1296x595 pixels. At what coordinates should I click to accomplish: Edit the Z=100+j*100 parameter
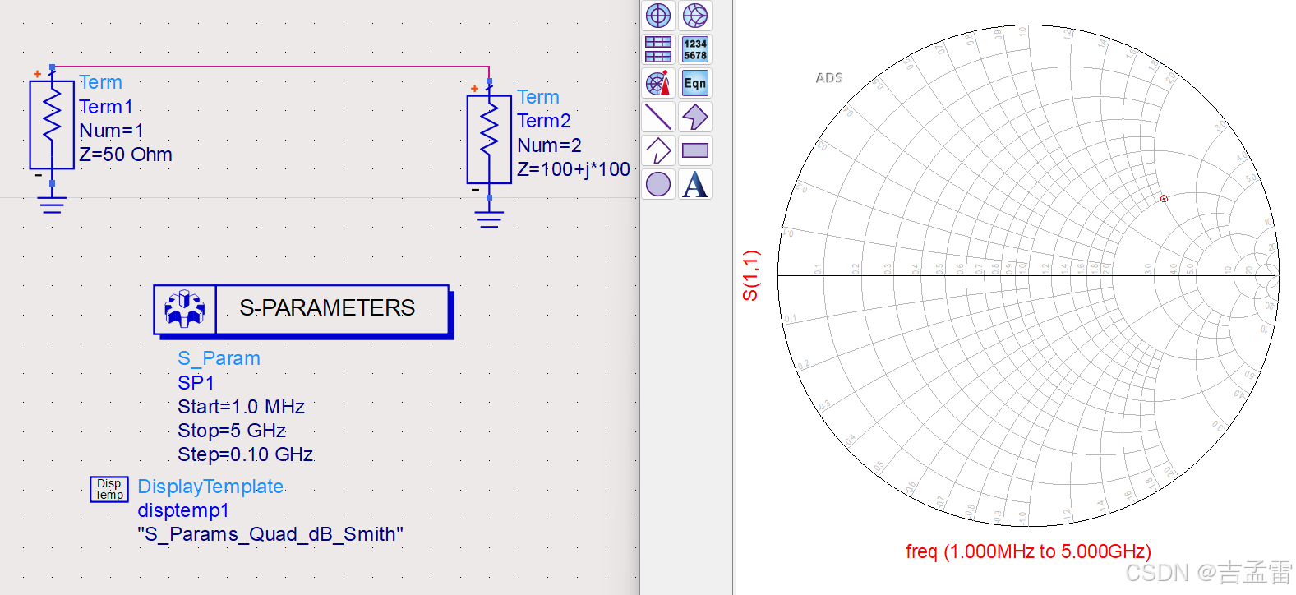pyautogui.click(x=574, y=169)
